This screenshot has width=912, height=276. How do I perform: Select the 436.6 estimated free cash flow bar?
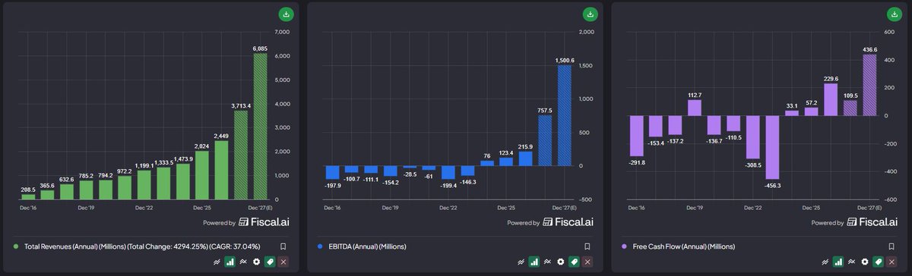(x=869, y=86)
